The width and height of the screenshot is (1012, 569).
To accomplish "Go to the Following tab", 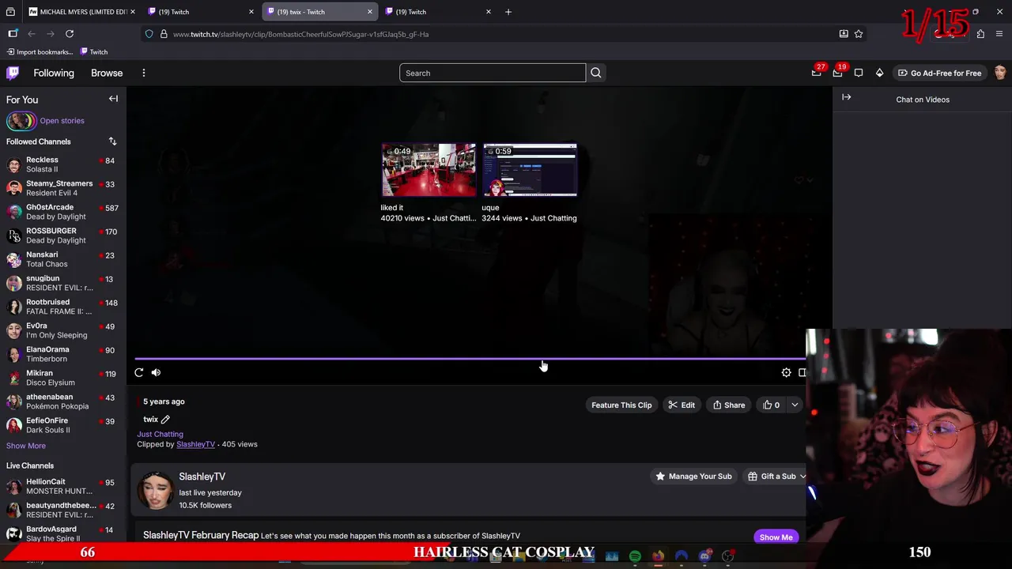I will pyautogui.click(x=54, y=73).
